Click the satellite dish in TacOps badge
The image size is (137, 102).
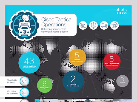pyautogui.click(x=26, y=18)
